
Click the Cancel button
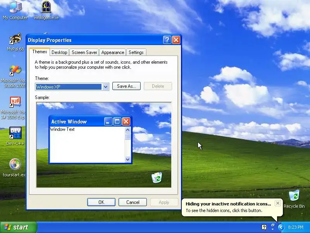(x=133, y=202)
